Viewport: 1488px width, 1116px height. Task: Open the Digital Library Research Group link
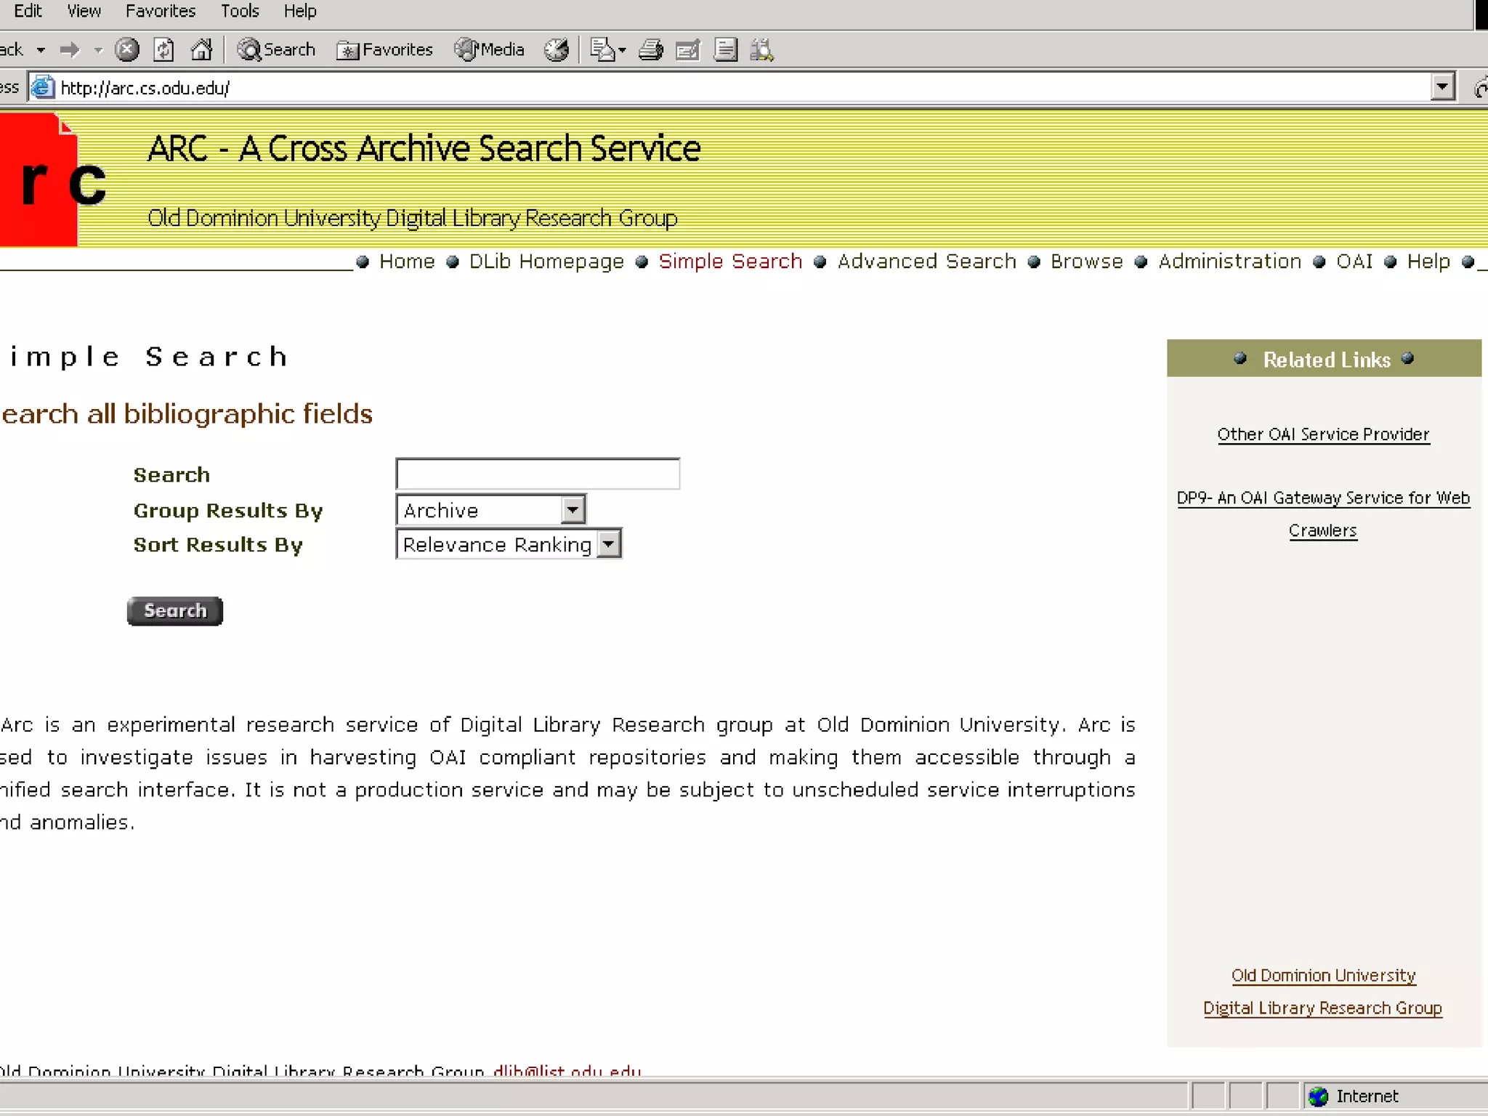tap(1322, 1008)
